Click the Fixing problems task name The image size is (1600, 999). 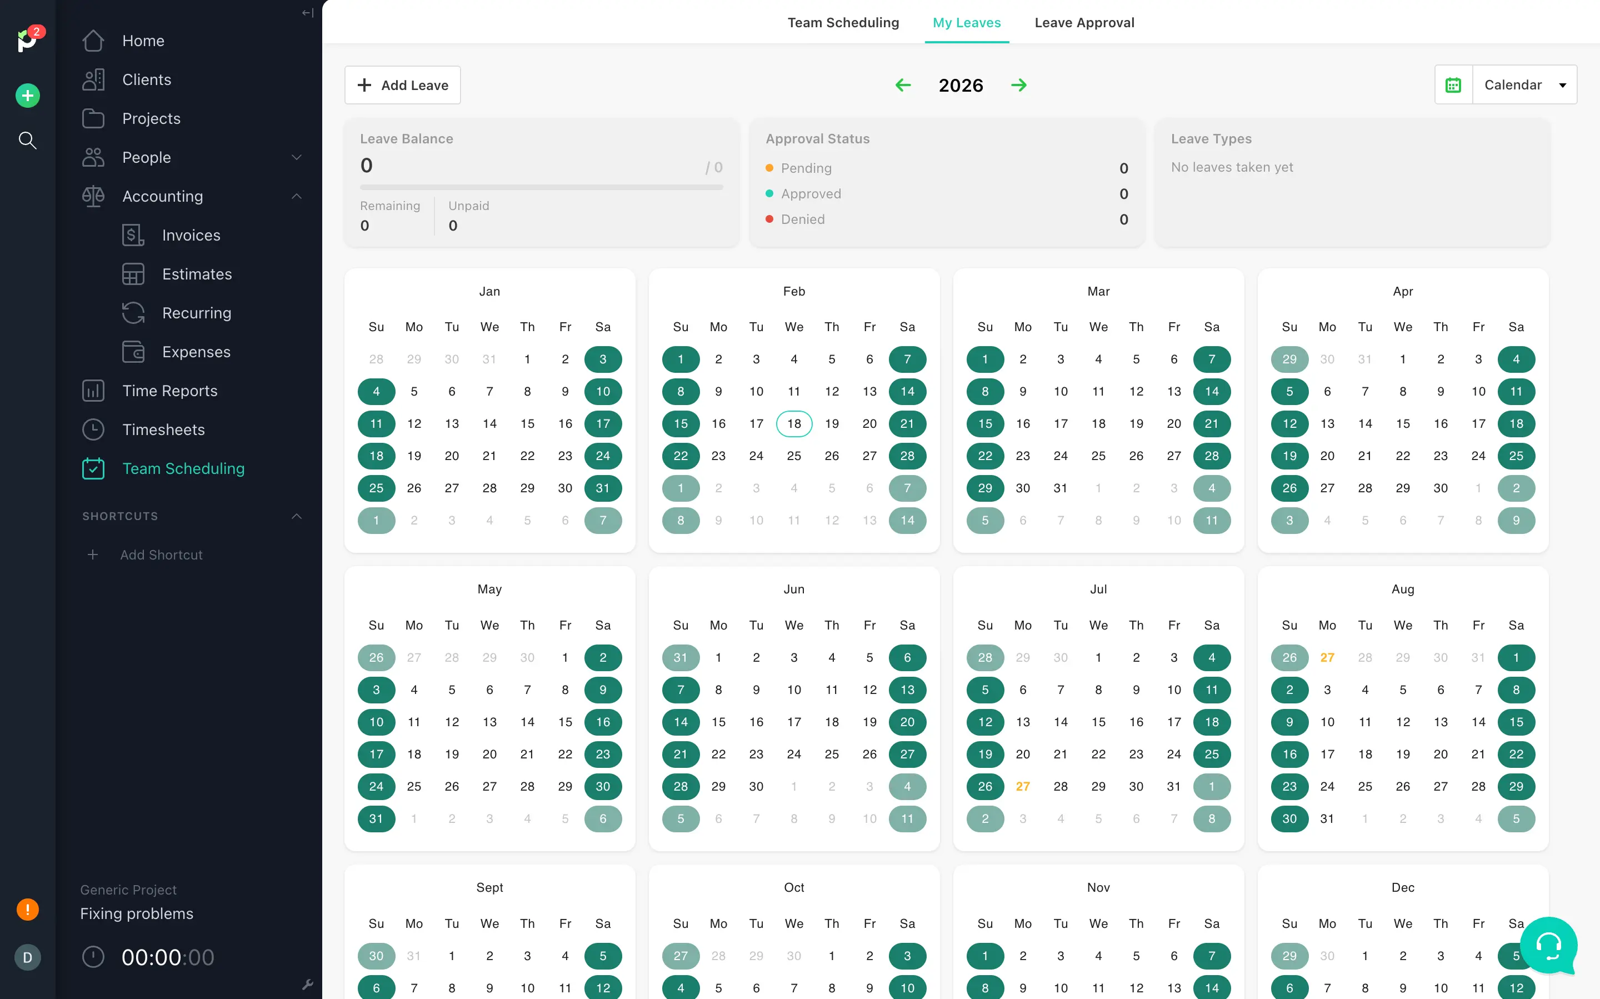coord(137,914)
